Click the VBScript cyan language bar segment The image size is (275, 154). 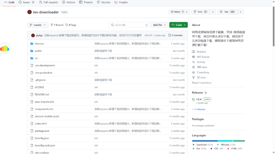click(x=225, y=141)
